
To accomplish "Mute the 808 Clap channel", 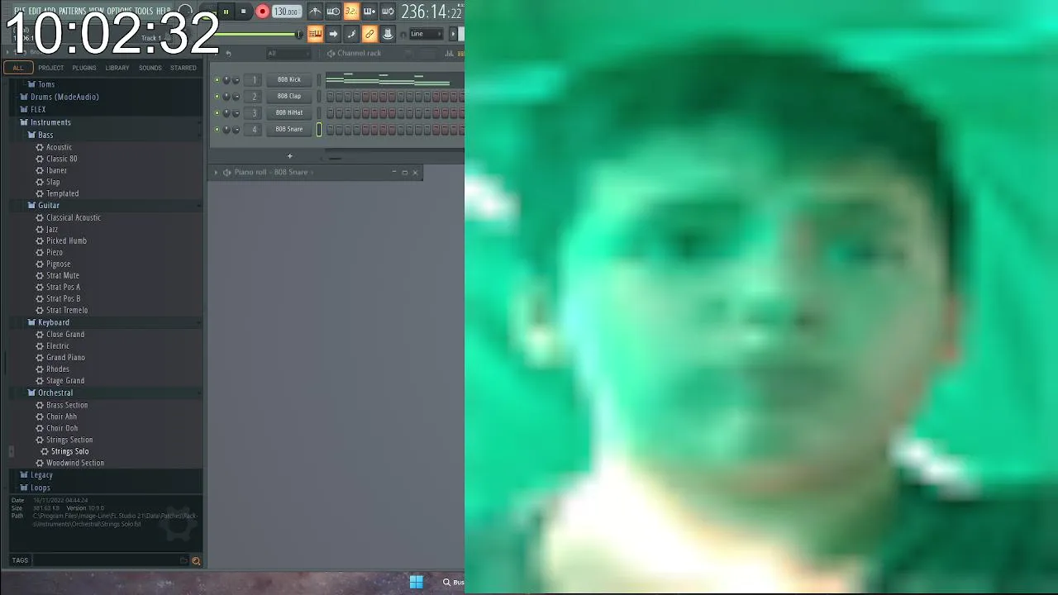I will point(217,97).
